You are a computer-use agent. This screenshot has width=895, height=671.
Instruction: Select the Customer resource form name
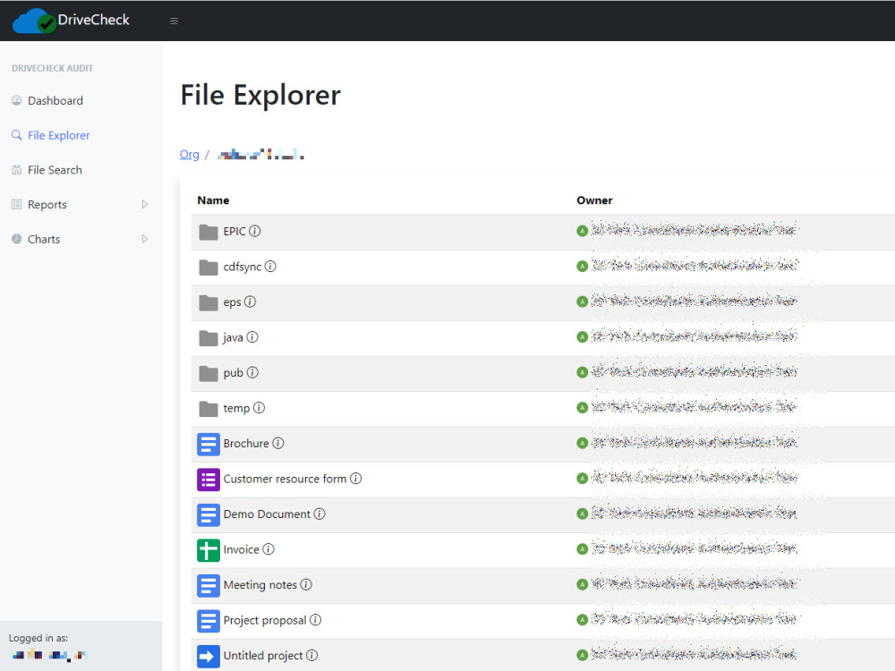click(285, 479)
